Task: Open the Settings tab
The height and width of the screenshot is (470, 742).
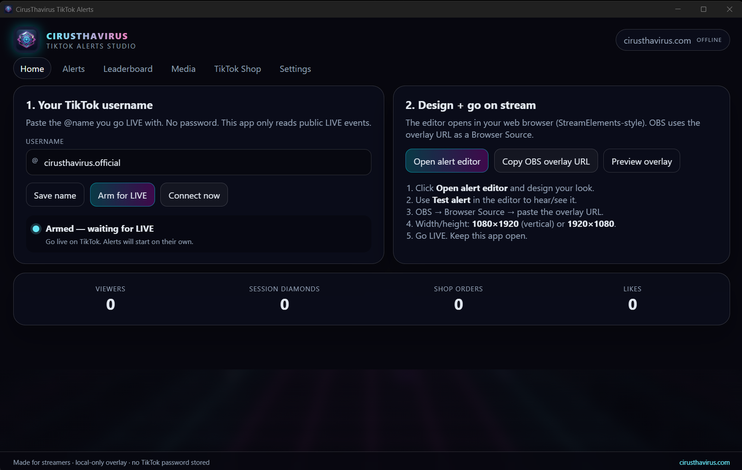Action: (295, 69)
